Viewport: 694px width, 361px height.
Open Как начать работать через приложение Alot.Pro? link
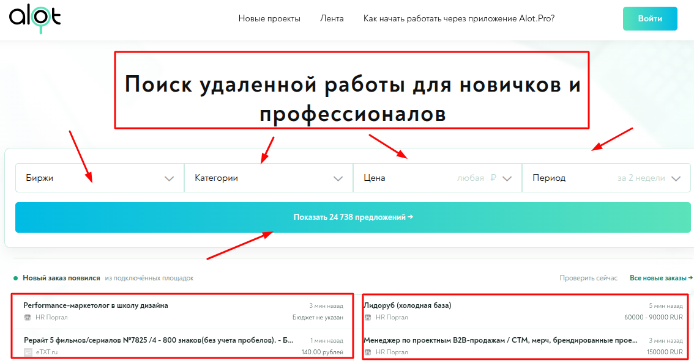[x=458, y=18]
